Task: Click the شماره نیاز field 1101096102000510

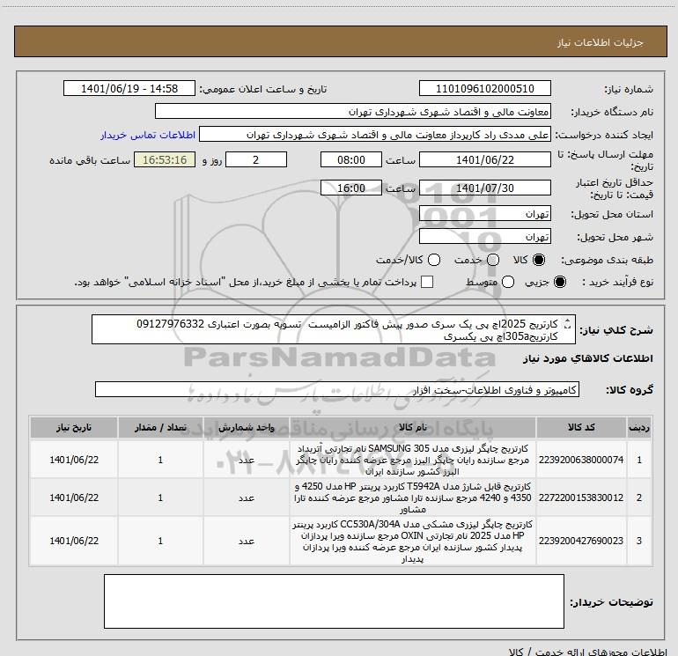Action: coord(484,89)
